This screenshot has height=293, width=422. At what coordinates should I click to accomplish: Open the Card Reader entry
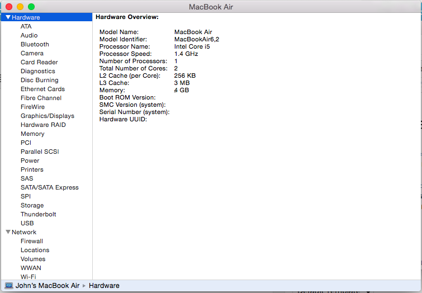(x=39, y=62)
